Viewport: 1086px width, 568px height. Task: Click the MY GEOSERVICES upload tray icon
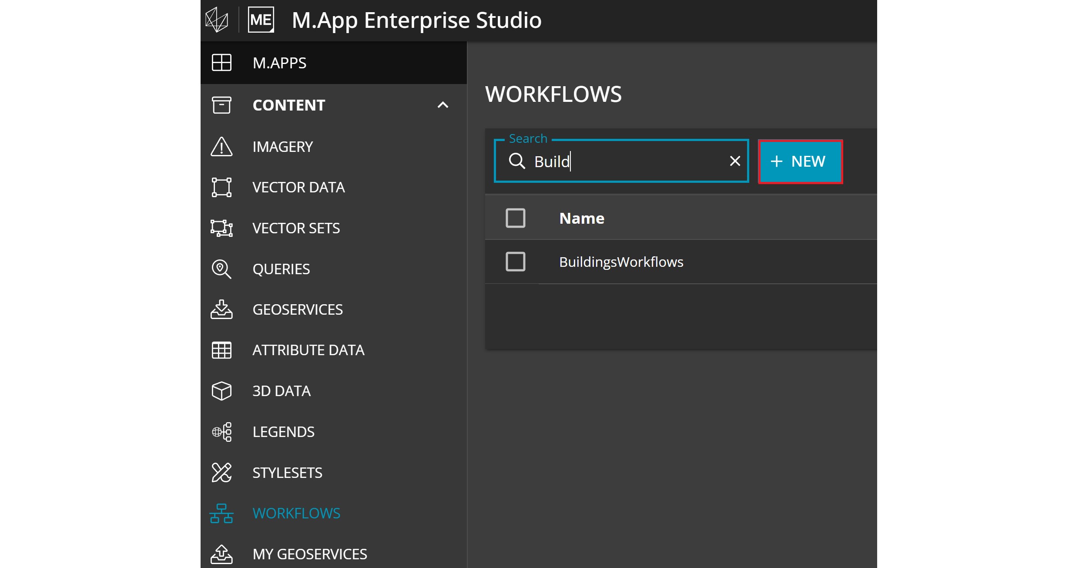tap(221, 554)
